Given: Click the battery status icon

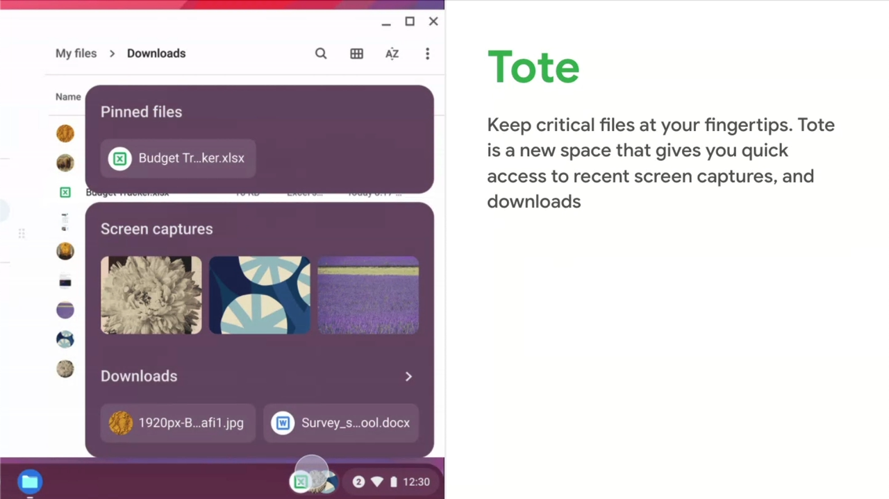Looking at the screenshot, I should click(394, 482).
